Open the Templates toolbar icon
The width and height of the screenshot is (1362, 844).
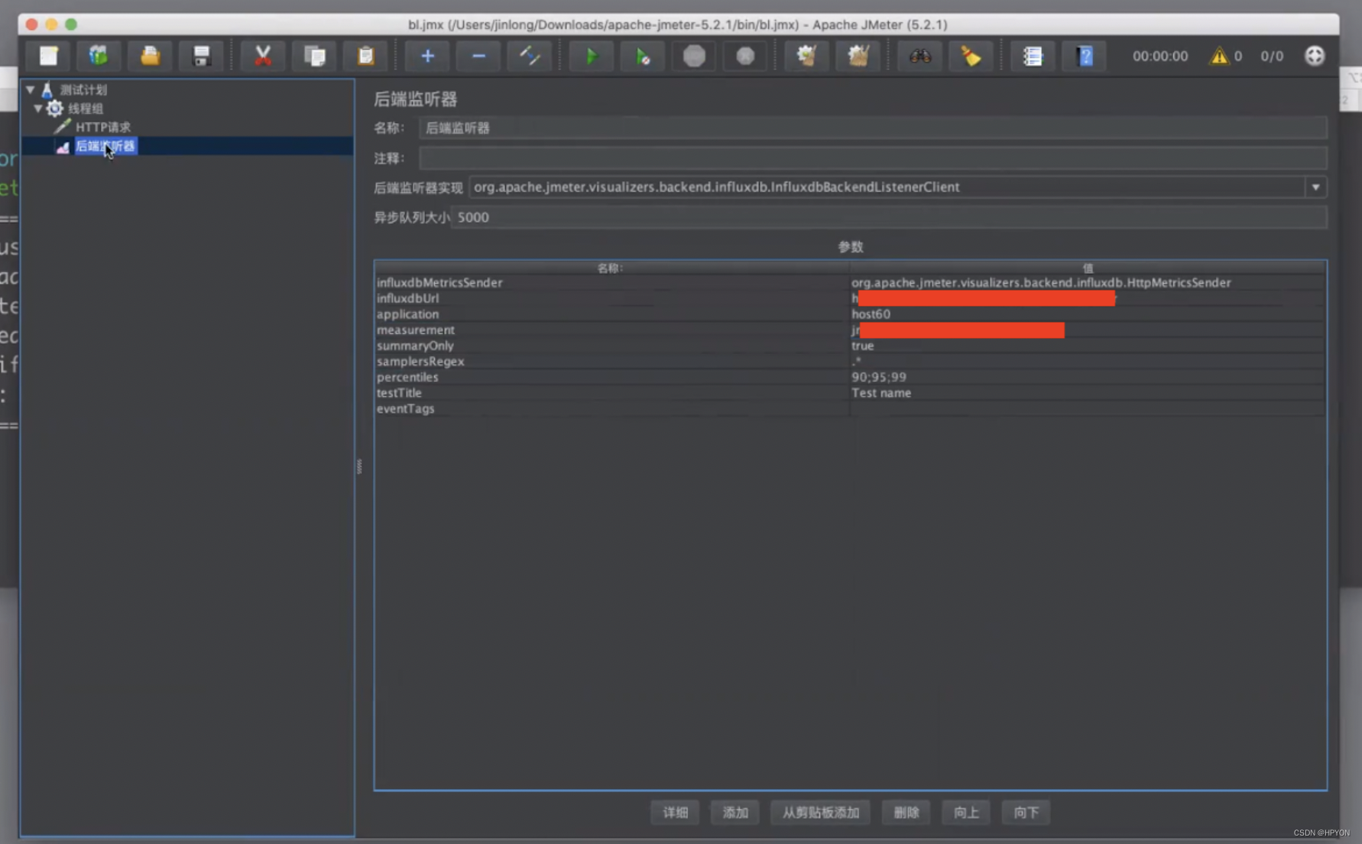pyautogui.click(x=99, y=56)
